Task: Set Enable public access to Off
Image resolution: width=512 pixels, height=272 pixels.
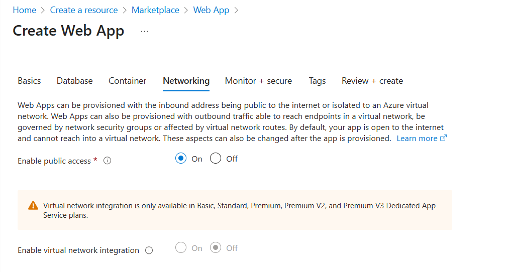Action: coord(216,159)
